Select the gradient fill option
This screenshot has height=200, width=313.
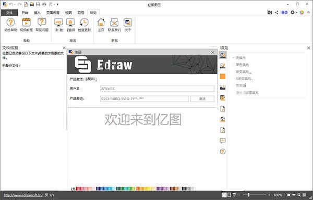[244, 72]
